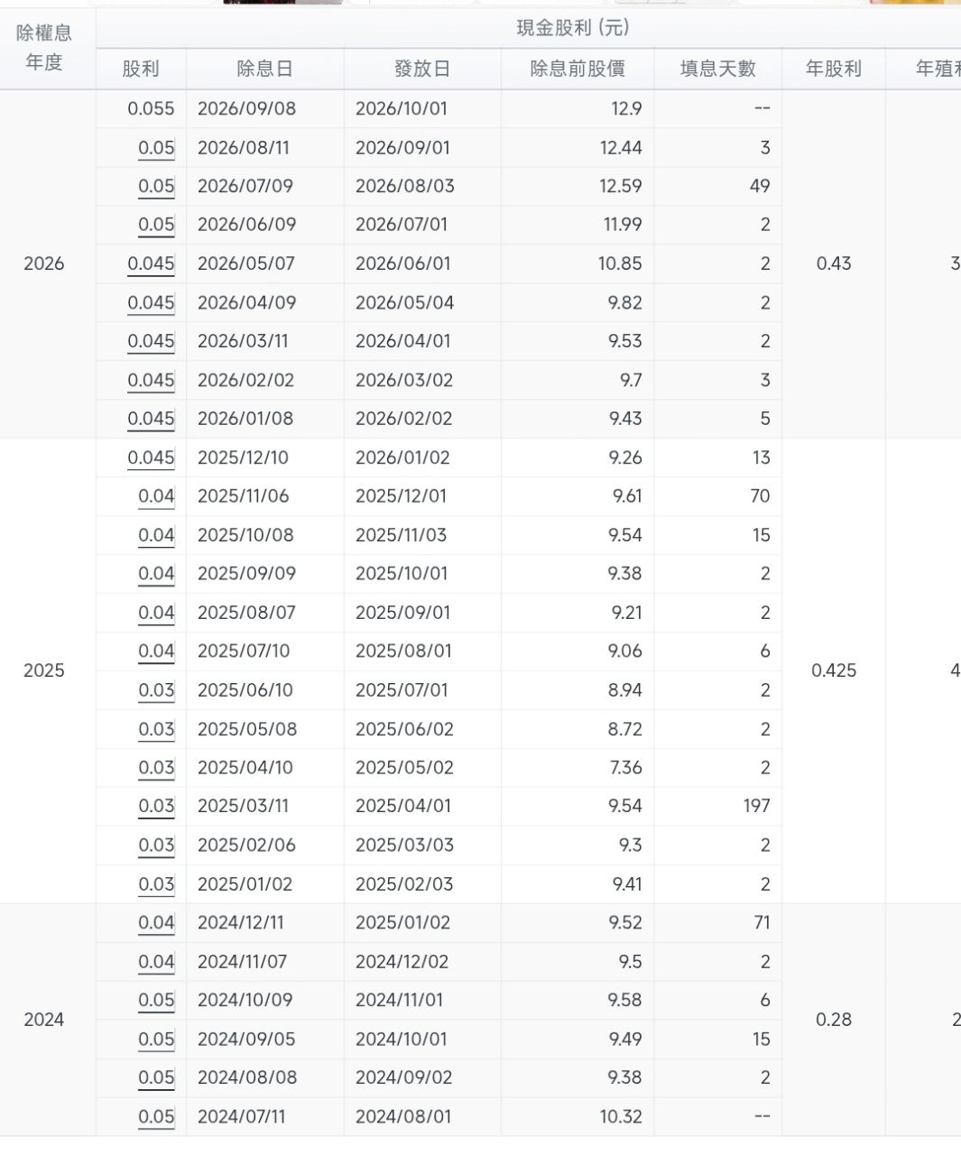Select the 2025 year row label
This screenshot has width=961, height=1155.
tap(44, 670)
